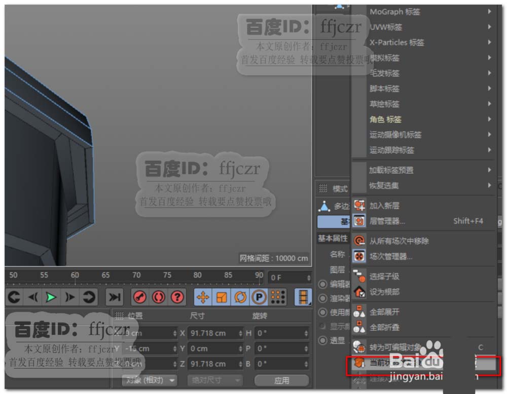Click the red record keyframe icon
Viewport: 507px width, 394px height.
pos(140,297)
